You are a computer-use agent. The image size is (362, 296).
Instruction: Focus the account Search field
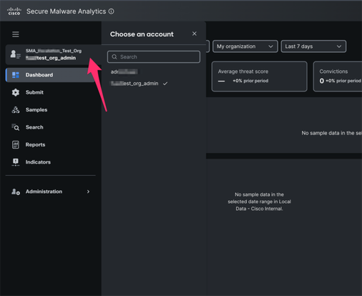tap(154, 56)
